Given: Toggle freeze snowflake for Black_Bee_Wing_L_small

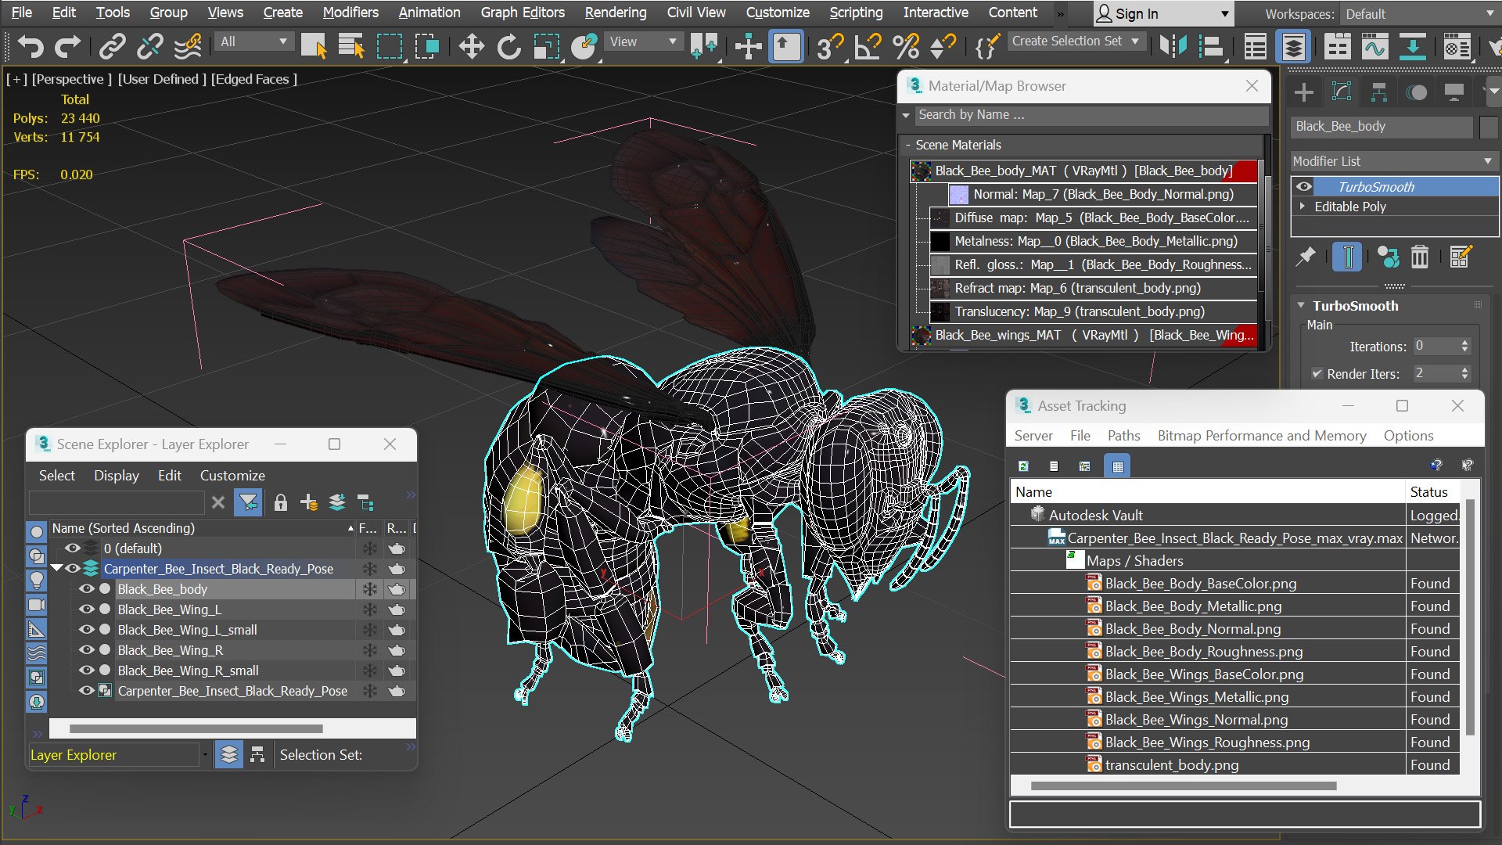Looking at the screenshot, I should (x=369, y=630).
